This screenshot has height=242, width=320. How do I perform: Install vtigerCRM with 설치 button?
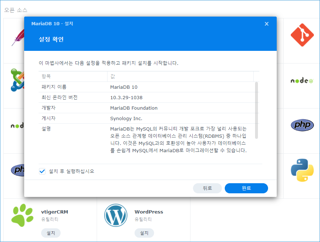(x=51, y=233)
